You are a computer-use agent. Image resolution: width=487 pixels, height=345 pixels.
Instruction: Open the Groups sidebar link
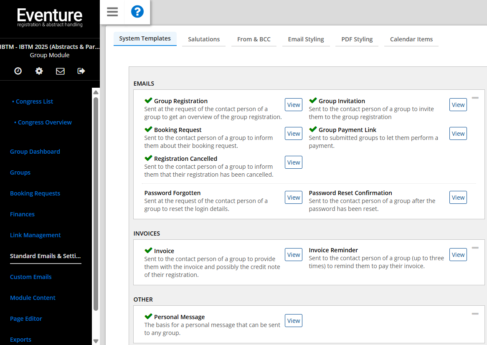click(20, 172)
